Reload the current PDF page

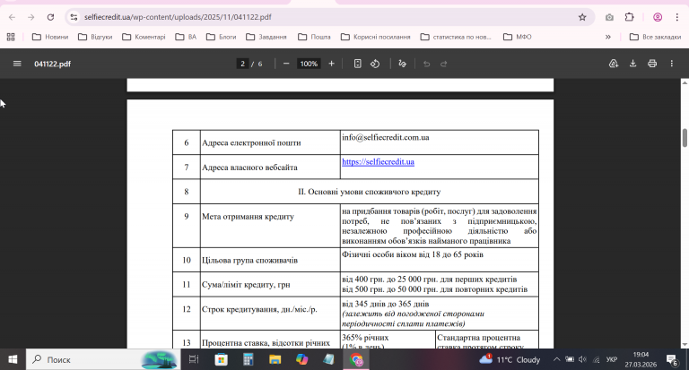tap(50, 17)
